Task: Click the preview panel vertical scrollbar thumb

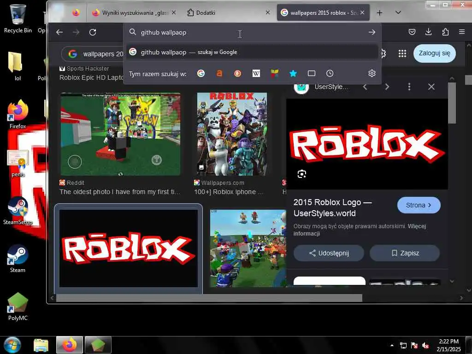Action: [x=452, y=103]
